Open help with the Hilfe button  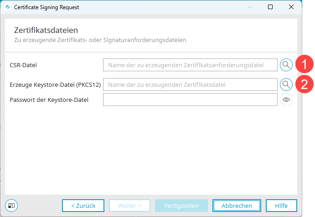pos(281,206)
